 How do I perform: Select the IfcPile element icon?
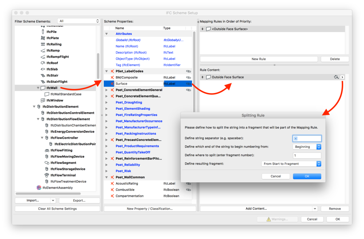click(x=43, y=32)
